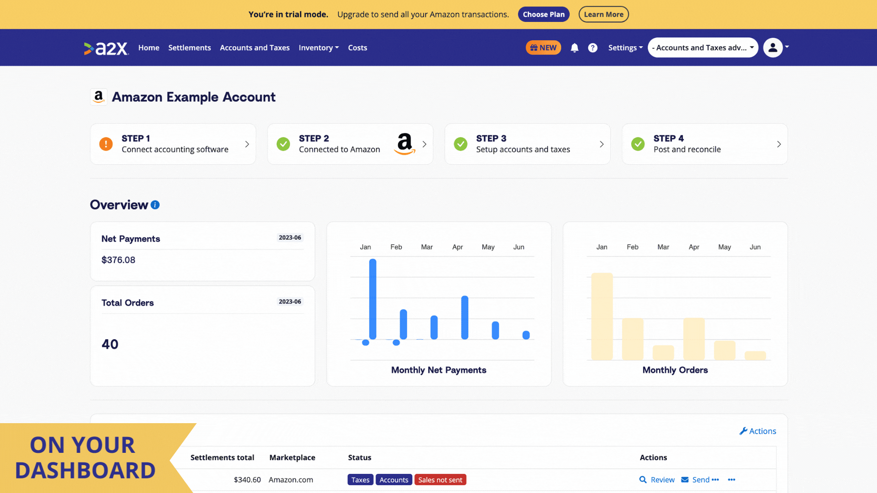Click the Amazon logo beside account title
Image resolution: width=877 pixels, height=493 pixels.
[x=99, y=97]
